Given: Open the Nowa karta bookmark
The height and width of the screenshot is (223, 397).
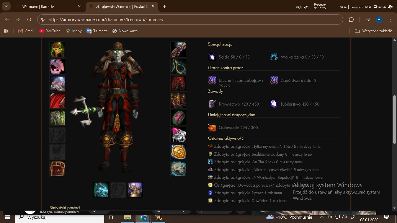Looking at the screenshot, I should pyautogui.click(x=125, y=31).
